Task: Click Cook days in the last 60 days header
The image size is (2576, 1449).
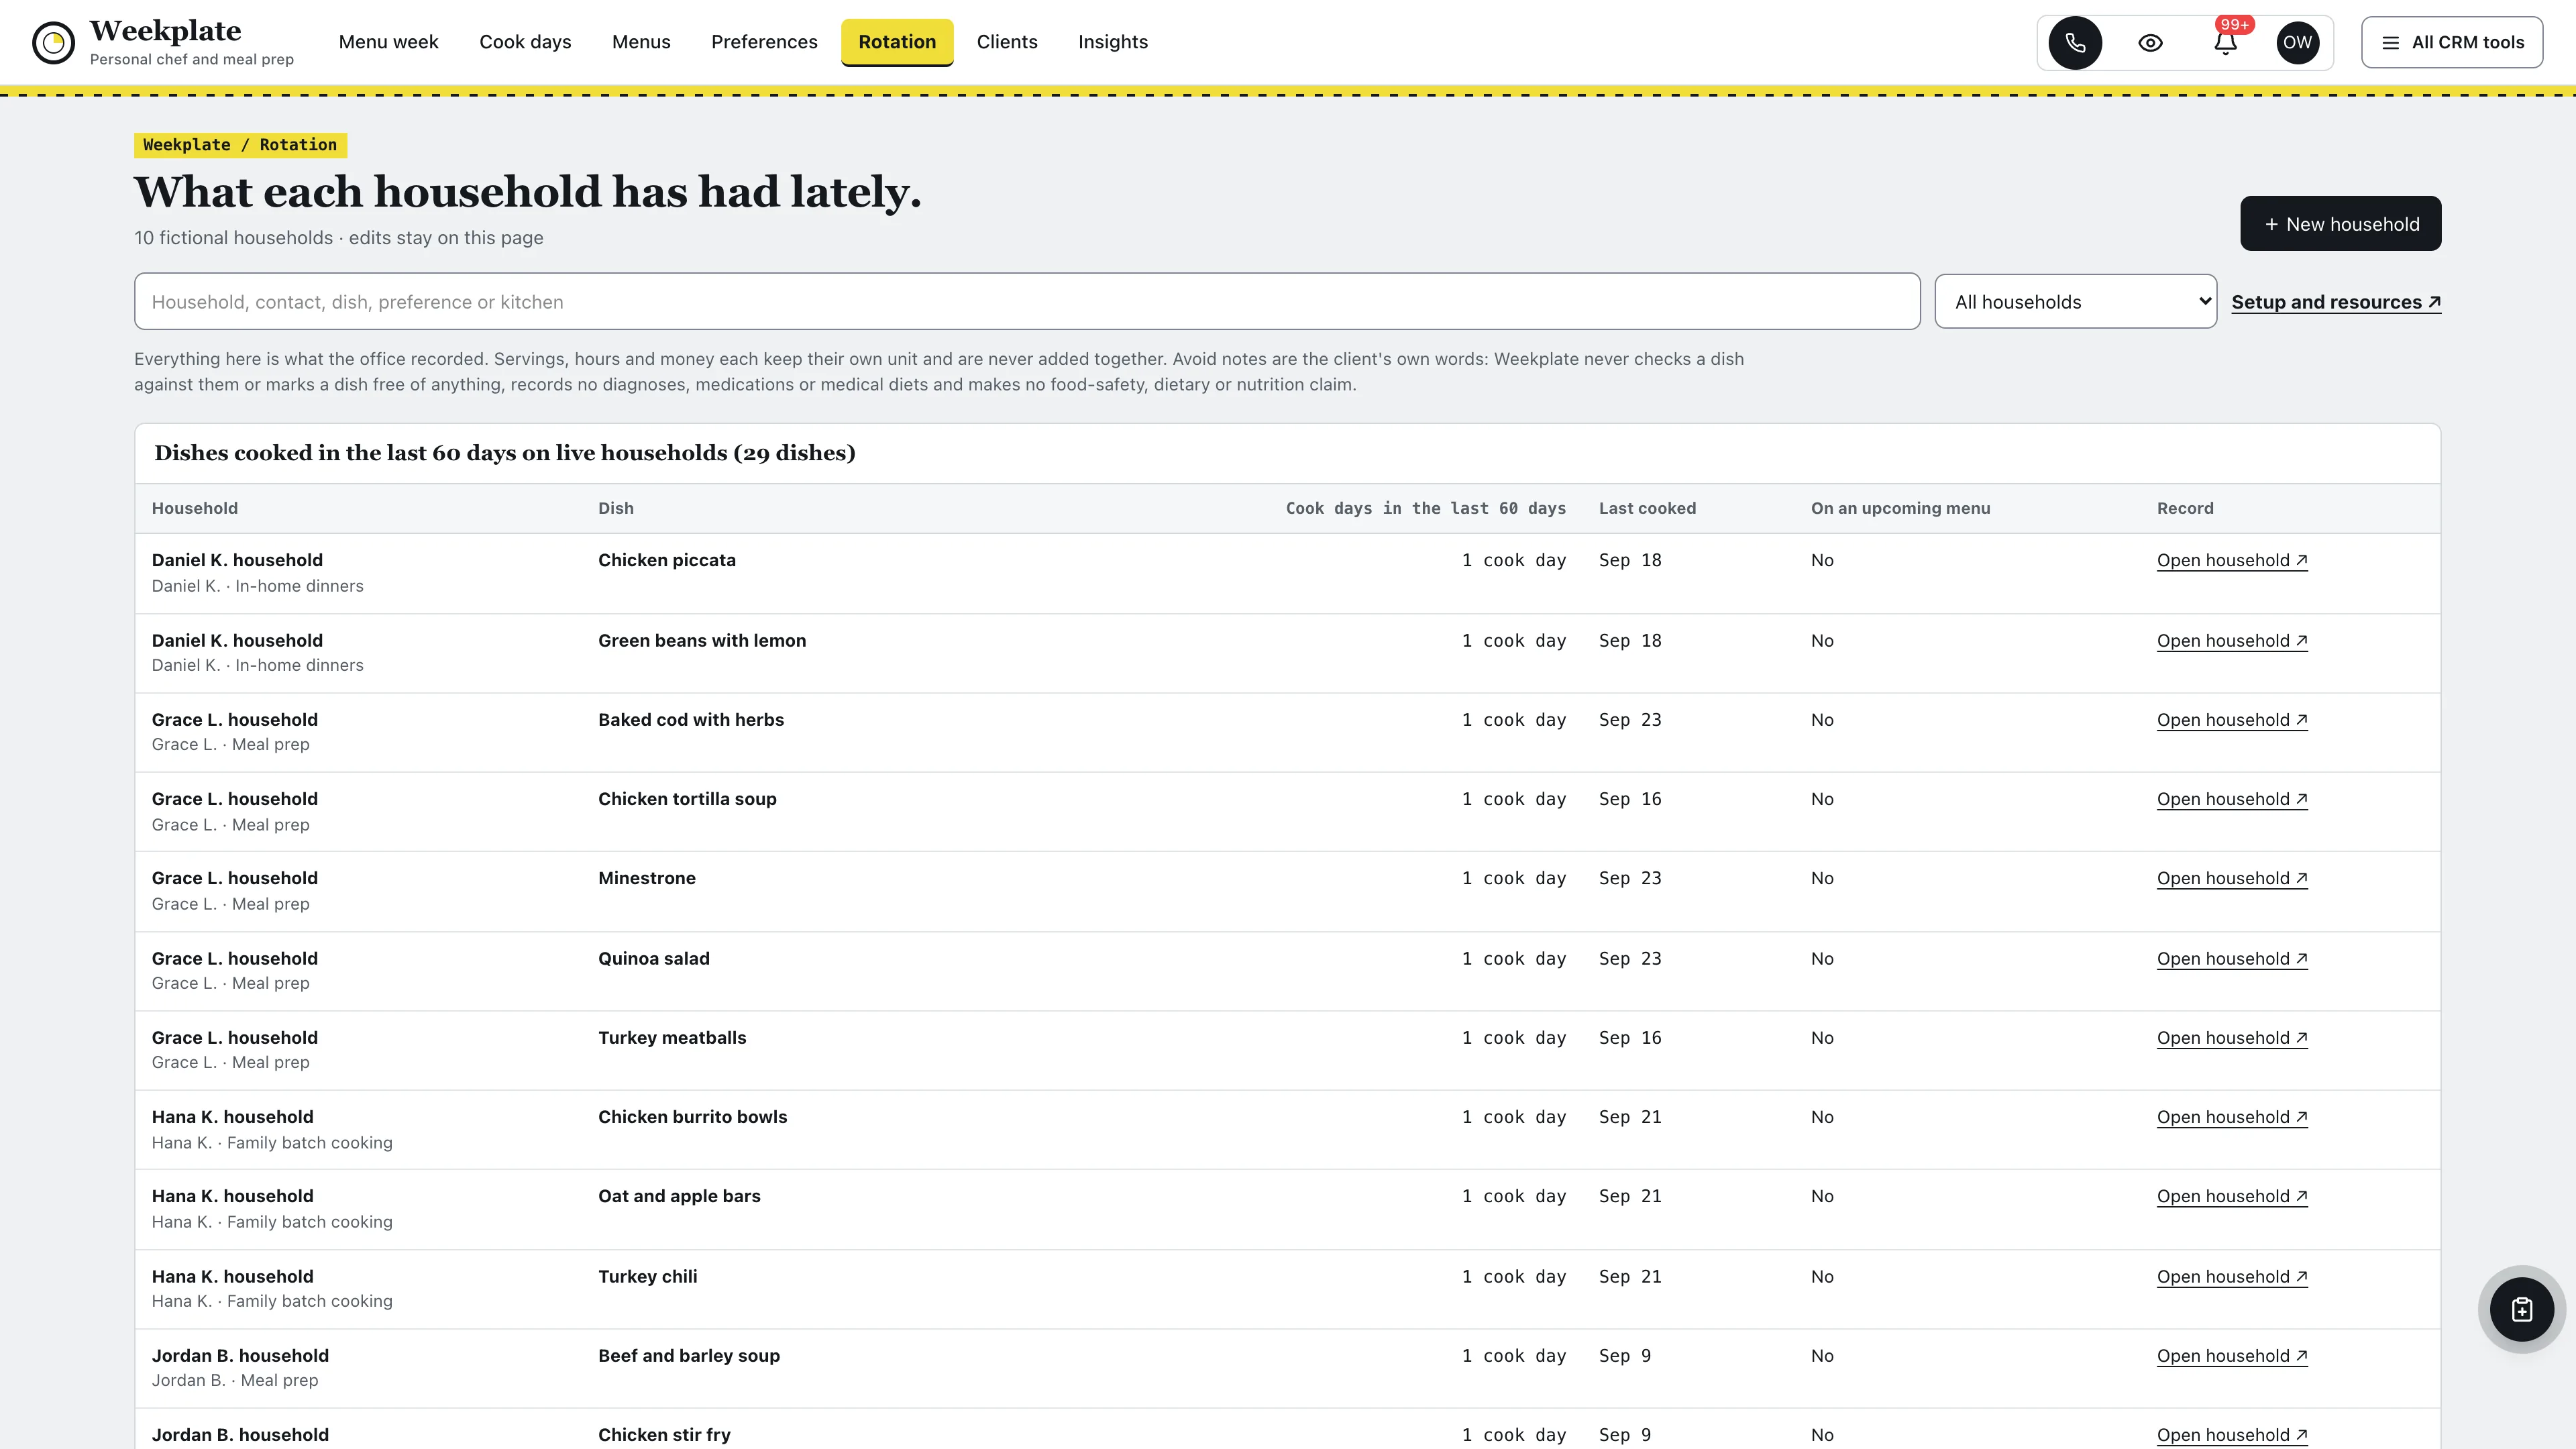Action: [1426, 508]
